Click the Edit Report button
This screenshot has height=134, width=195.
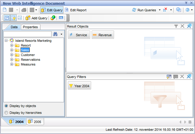76,10
